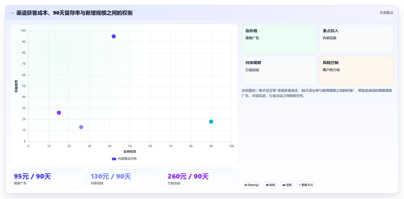Click x-axis tick label 50

pos(130,146)
